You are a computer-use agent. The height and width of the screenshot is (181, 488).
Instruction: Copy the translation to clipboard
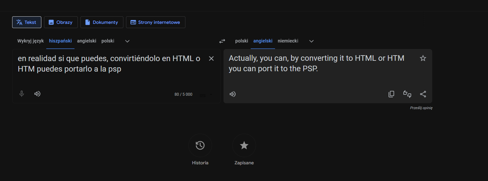(391, 94)
